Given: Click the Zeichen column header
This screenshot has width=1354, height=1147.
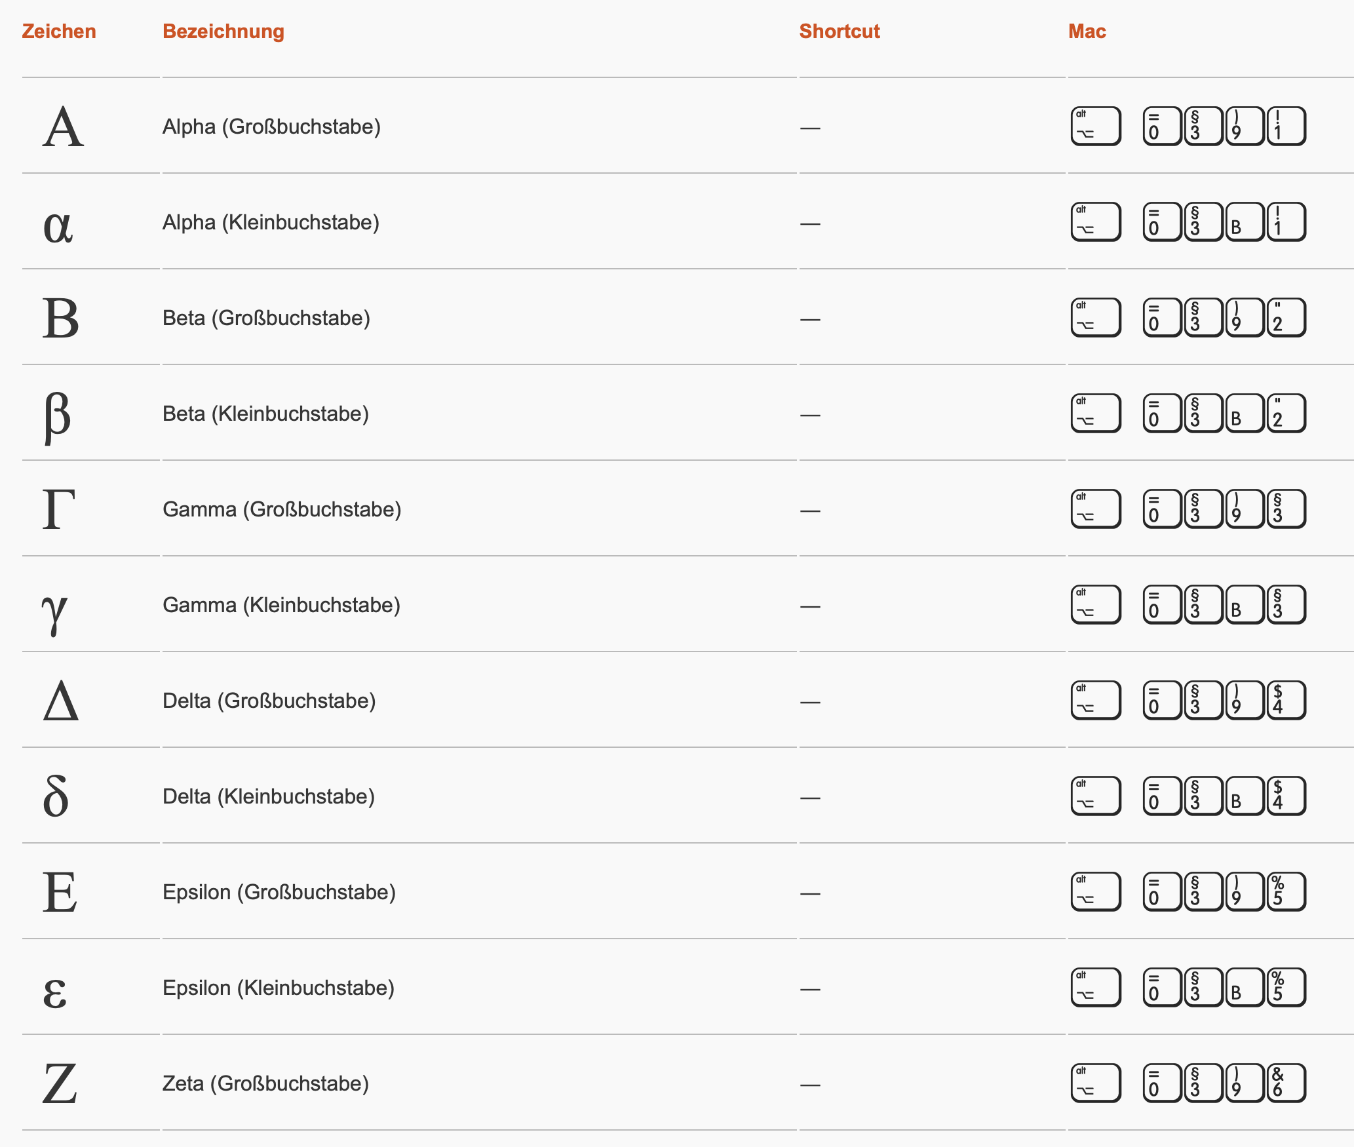Looking at the screenshot, I should [59, 31].
